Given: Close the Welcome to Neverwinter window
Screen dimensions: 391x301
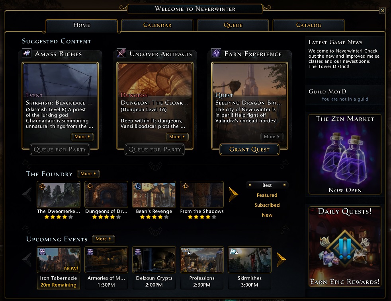Looking at the screenshot, I should (383, 10).
